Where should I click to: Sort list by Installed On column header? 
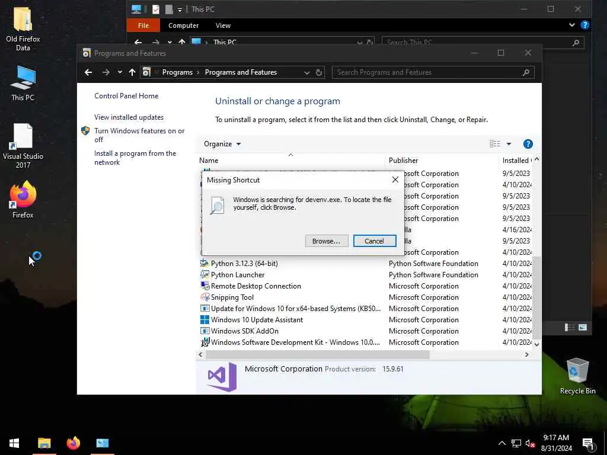click(516, 160)
